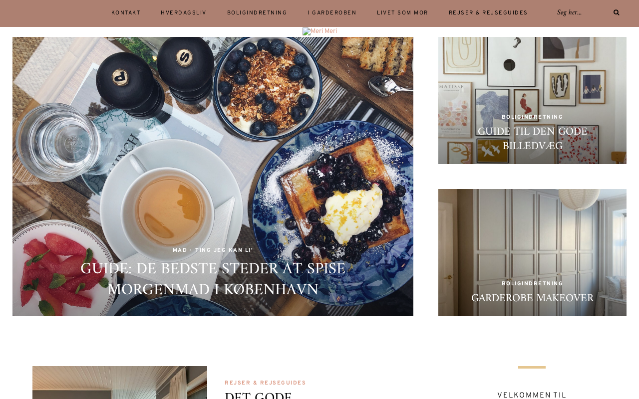This screenshot has height=399, width=639.
Task: Open Guide til den gode billedvæg post
Action: (x=532, y=139)
